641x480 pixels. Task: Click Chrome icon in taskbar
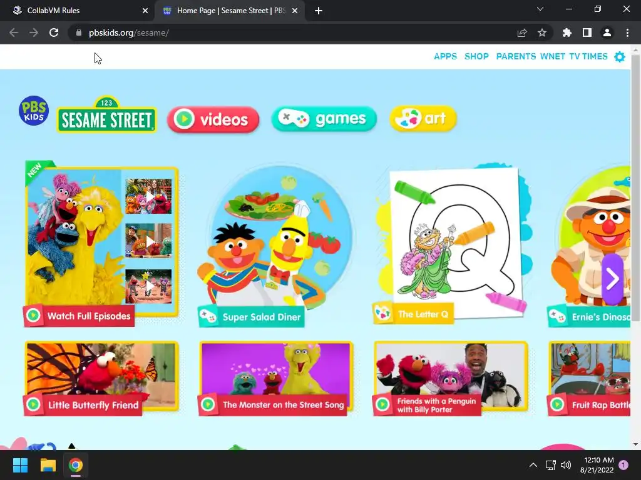coord(75,465)
